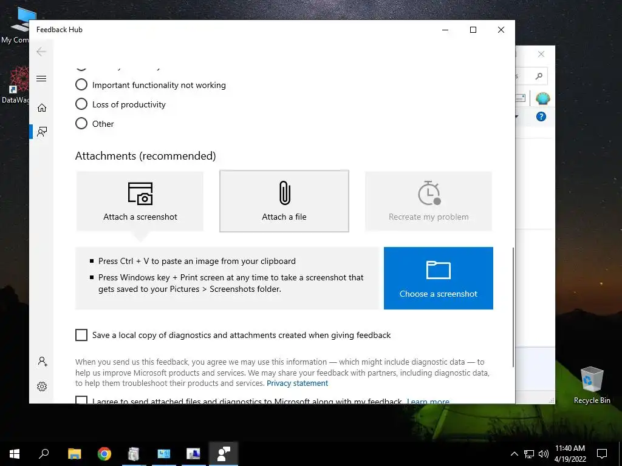This screenshot has width=622, height=466.
Task: Click the shell icon in background window
Action: tap(542, 98)
